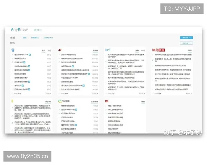Select the 热搜榜 tab in Weibo card
Screen dimensions: 207x165
click(95, 51)
